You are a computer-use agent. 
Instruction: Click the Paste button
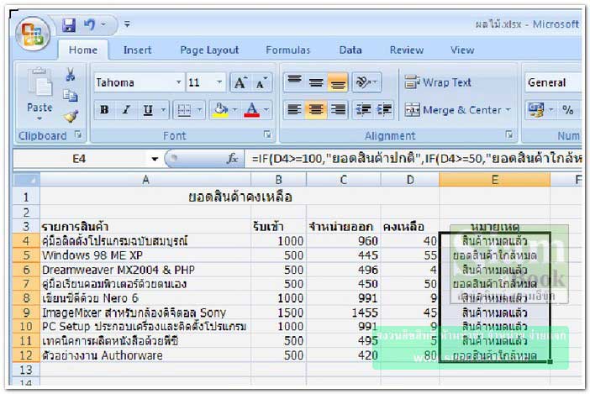pyautogui.click(x=40, y=94)
